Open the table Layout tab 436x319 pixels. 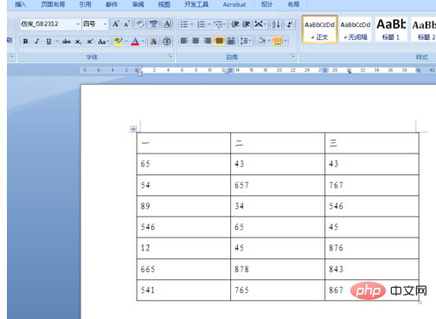pyautogui.click(x=293, y=4)
